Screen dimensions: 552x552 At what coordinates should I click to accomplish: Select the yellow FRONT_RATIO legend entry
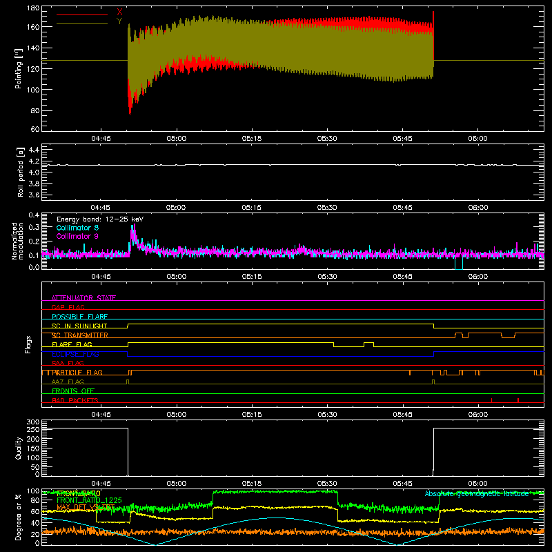(78, 493)
